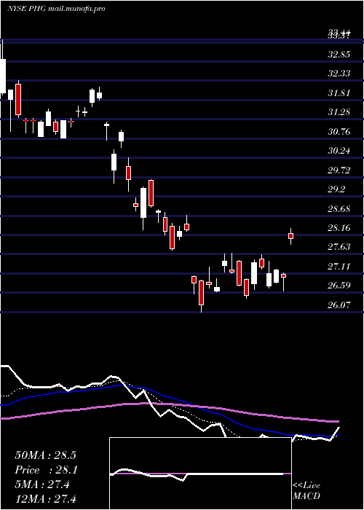Click the <<Live MACD label
Screen dimensions: 364x510
pos(306,491)
